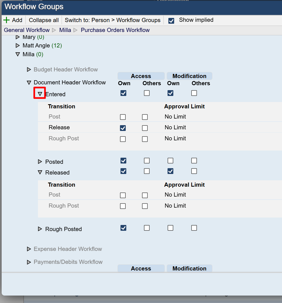Collapse the Entered state triangle
This screenshot has height=303, width=282.
tap(40, 94)
